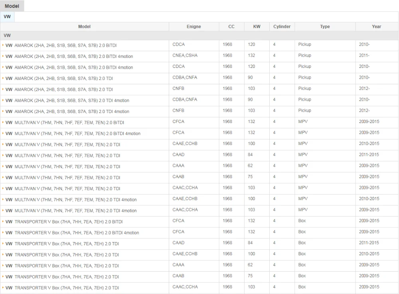This screenshot has width=399, height=294.
Task: Expand arrow of AMAROK 2.0 TDI 4motion CNFB row
Action: pos(3,111)
